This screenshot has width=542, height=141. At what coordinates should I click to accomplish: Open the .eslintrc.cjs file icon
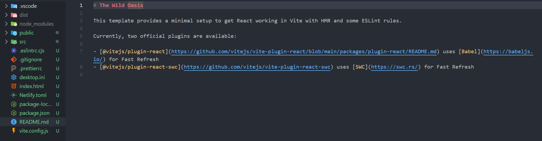point(14,51)
